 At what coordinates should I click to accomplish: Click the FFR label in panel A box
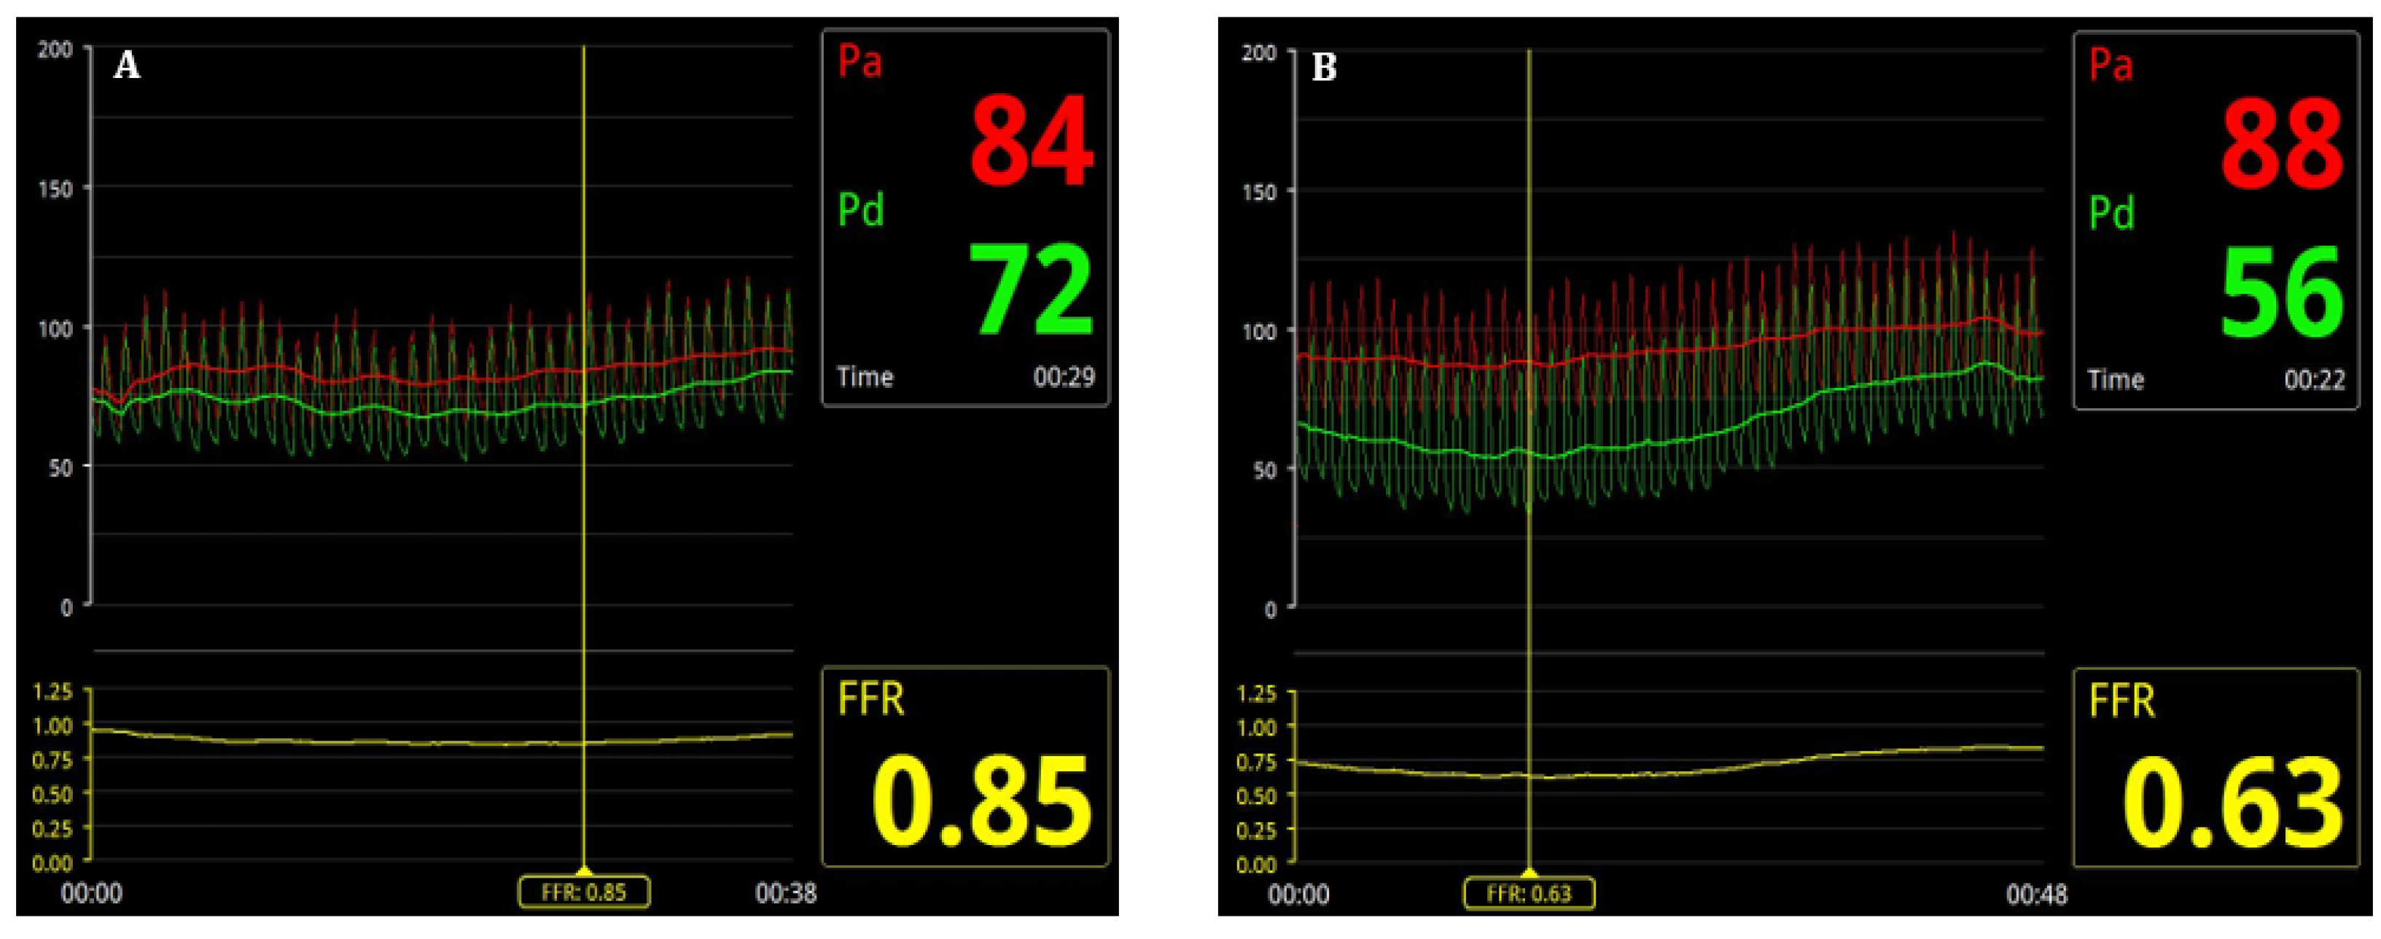pos(870,698)
